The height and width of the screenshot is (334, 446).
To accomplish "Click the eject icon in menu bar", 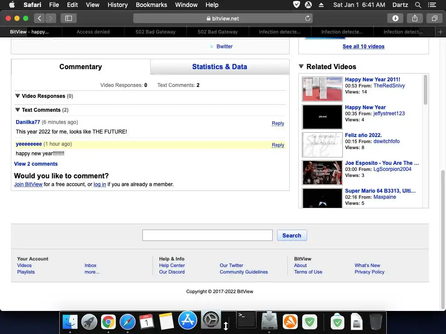I will [x=321, y=5].
